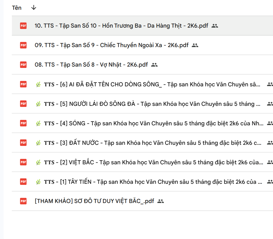The height and width of the screenshot is (239, 273).
Task: Click shared-people icon on Hồn Trương Ba file
Action: pyautogui.click(x=215, y=26)
